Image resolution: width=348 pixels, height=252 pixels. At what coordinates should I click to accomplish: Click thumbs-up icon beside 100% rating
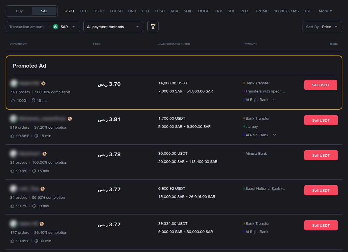pos(13,100)
